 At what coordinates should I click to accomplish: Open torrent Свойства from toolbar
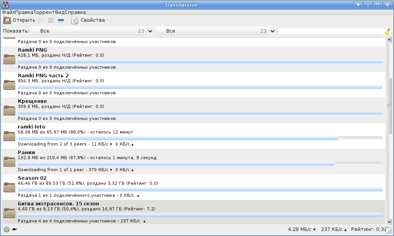[x=88, y=20]
